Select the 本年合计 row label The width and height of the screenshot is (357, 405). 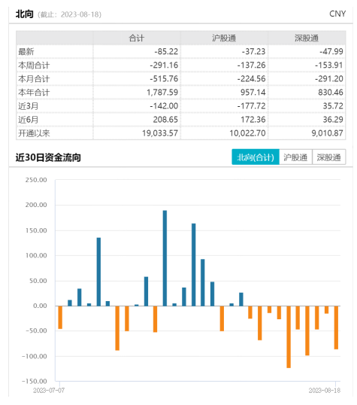click(34, 92)
